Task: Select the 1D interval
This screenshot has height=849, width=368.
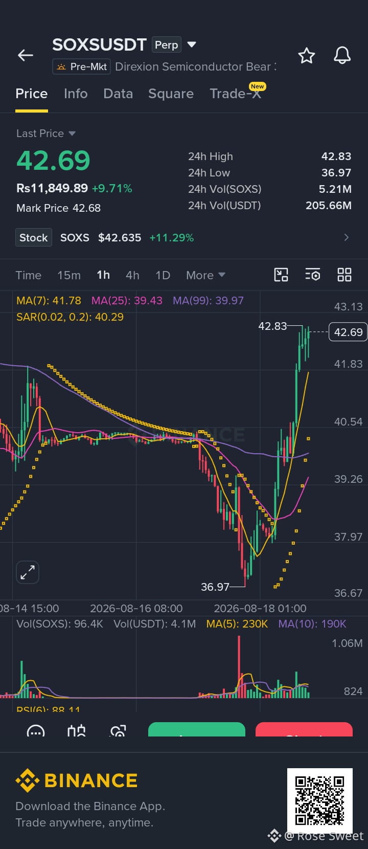Action: pyautogui.click(x=163, y=275)
